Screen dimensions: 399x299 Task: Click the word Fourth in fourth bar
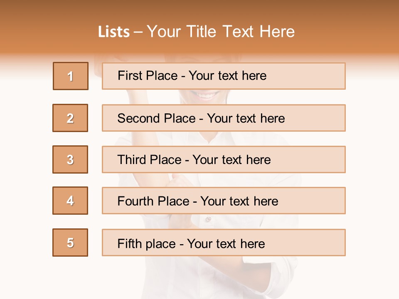pos(136,201)
